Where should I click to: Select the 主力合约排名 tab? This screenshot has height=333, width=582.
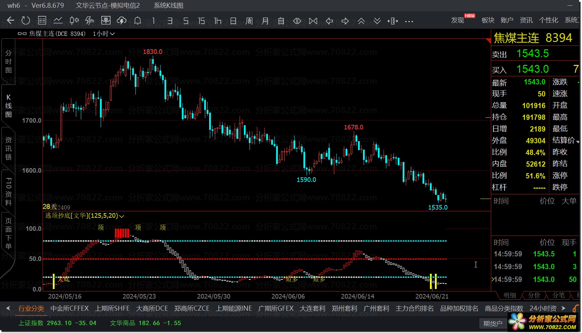pyautogui.click(x=414, y=309)
